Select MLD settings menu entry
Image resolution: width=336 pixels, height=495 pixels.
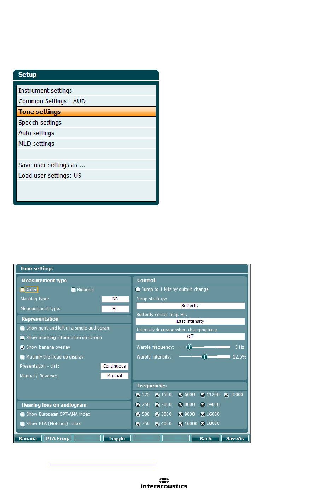tap(86, 144)
